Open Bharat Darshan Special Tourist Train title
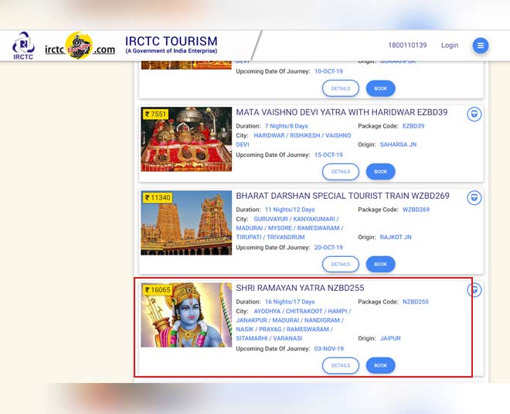This screenshot has width=510, height=414. click(x=342, y=196)
